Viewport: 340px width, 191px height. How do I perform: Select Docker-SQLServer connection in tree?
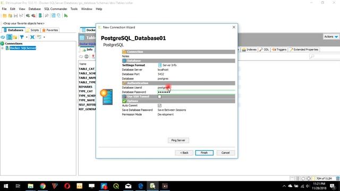22,48
